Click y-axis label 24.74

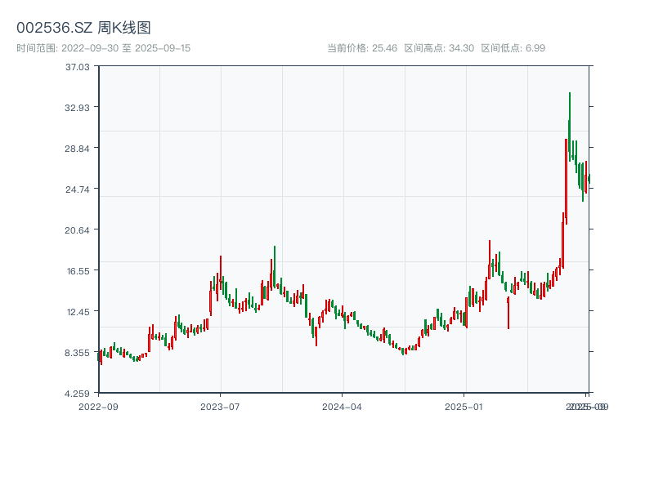(77, 189)
